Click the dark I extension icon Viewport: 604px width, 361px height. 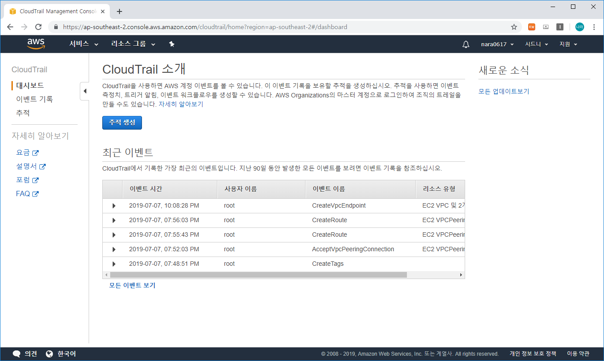560,27
